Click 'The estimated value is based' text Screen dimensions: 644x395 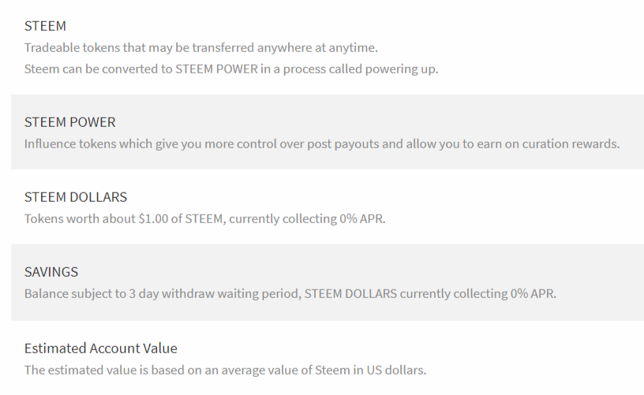coord(225,370)
